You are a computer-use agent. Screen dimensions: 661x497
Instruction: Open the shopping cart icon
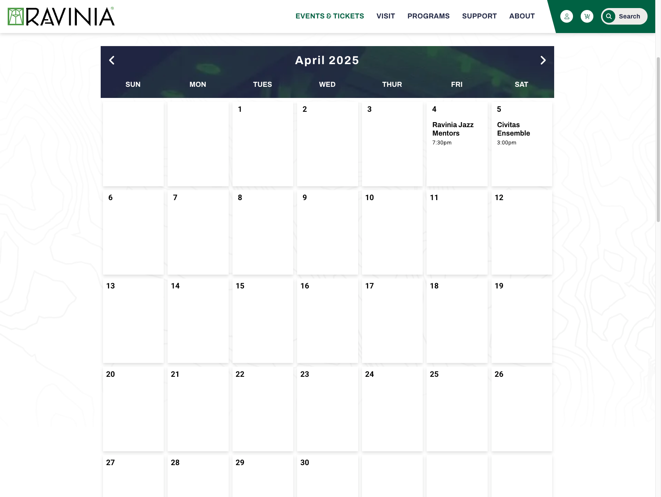point(587,17)
